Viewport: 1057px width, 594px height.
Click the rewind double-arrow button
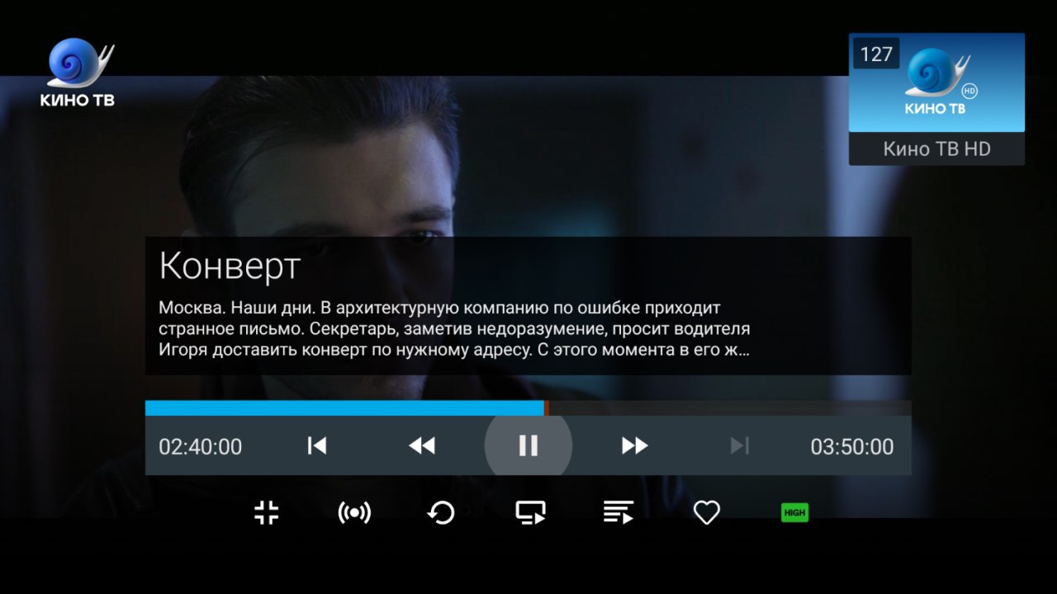[422, 446]
